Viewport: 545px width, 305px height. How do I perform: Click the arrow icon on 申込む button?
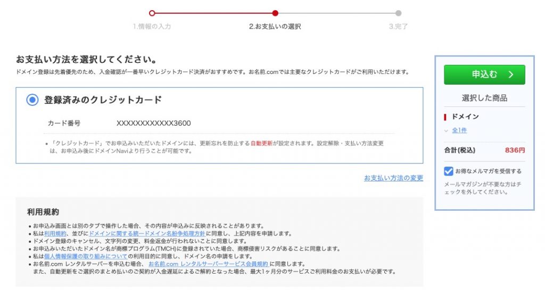(511, 75)
